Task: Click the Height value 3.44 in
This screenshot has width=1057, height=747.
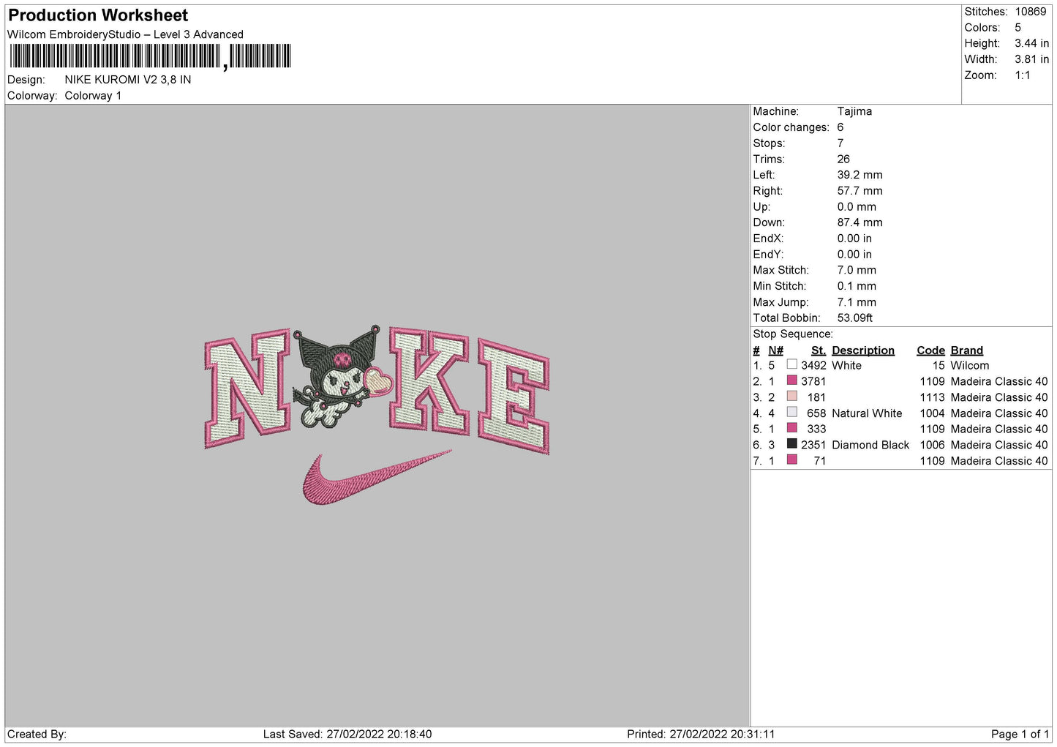Action: tap(1031, 44)
